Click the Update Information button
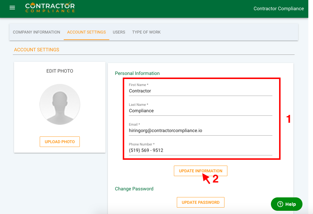The height and width of the screenshot is (214, 313). 200,171
